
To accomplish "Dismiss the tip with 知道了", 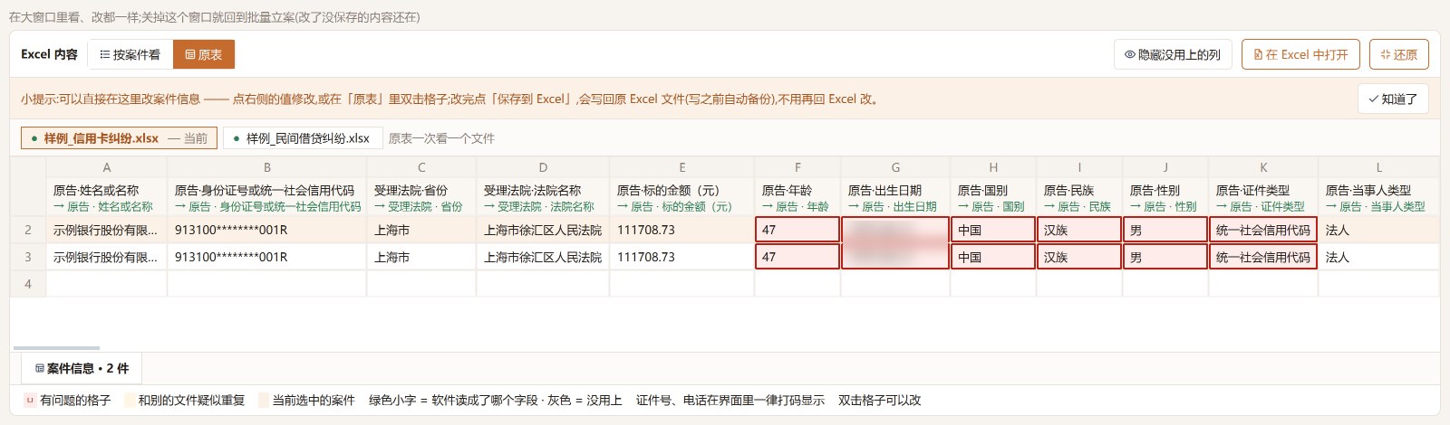I will point(1393,99).
